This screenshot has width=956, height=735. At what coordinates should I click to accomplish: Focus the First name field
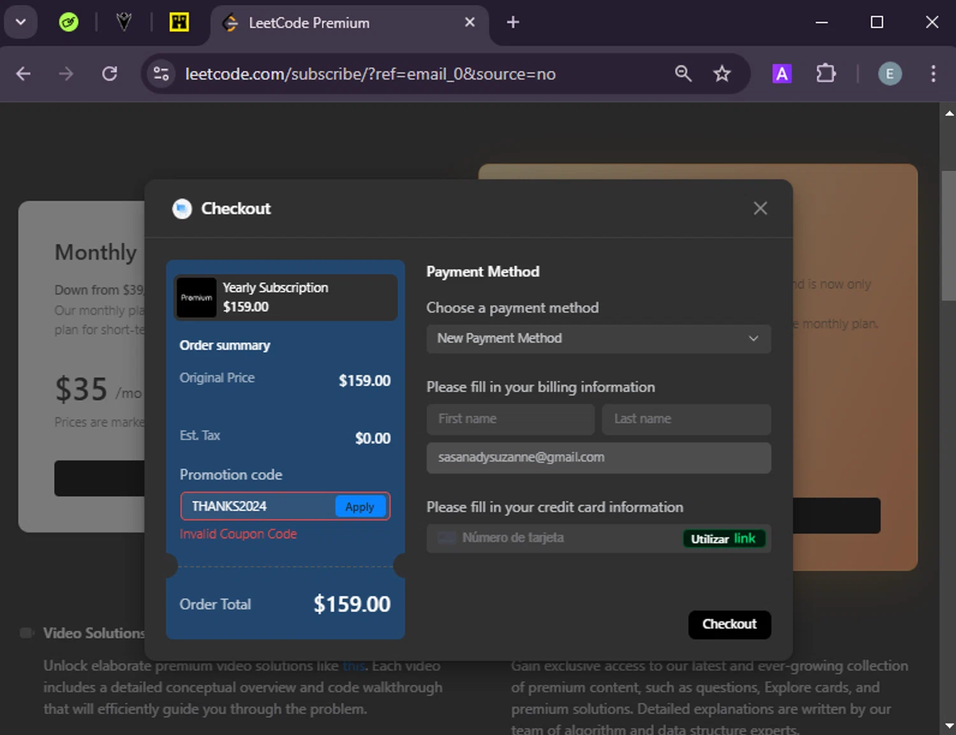511,419
